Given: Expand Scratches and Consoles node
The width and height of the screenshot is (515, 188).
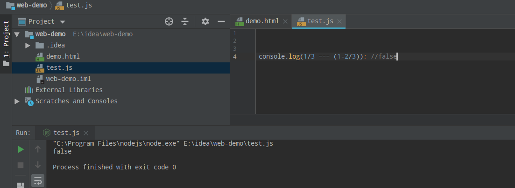Looking at the screenshot, I should click(x=17, y=101).
